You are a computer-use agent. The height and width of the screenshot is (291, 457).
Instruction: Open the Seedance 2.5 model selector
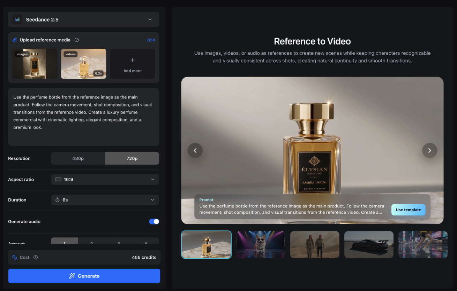(83, 19)
